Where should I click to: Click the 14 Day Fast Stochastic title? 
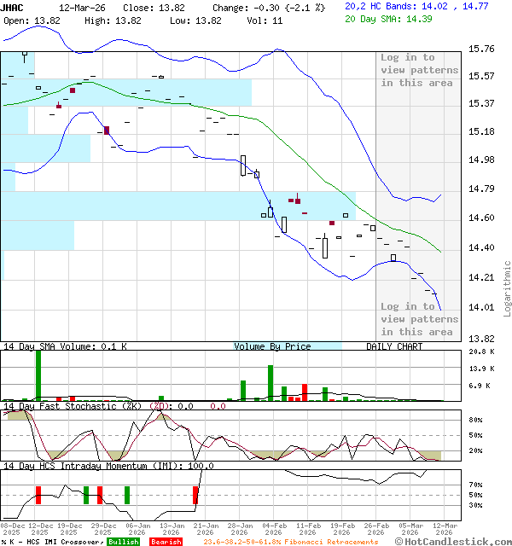(x=74, y=406)
